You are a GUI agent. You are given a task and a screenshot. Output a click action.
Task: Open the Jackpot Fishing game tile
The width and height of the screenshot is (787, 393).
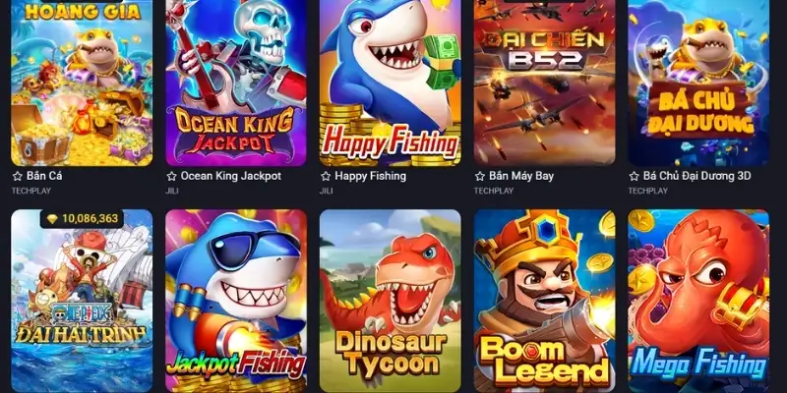pyautogui.click(x=236, y=301)
